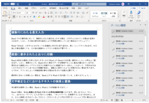
Task: Toggle right text alignment
Action: click(x=62, y=17)
